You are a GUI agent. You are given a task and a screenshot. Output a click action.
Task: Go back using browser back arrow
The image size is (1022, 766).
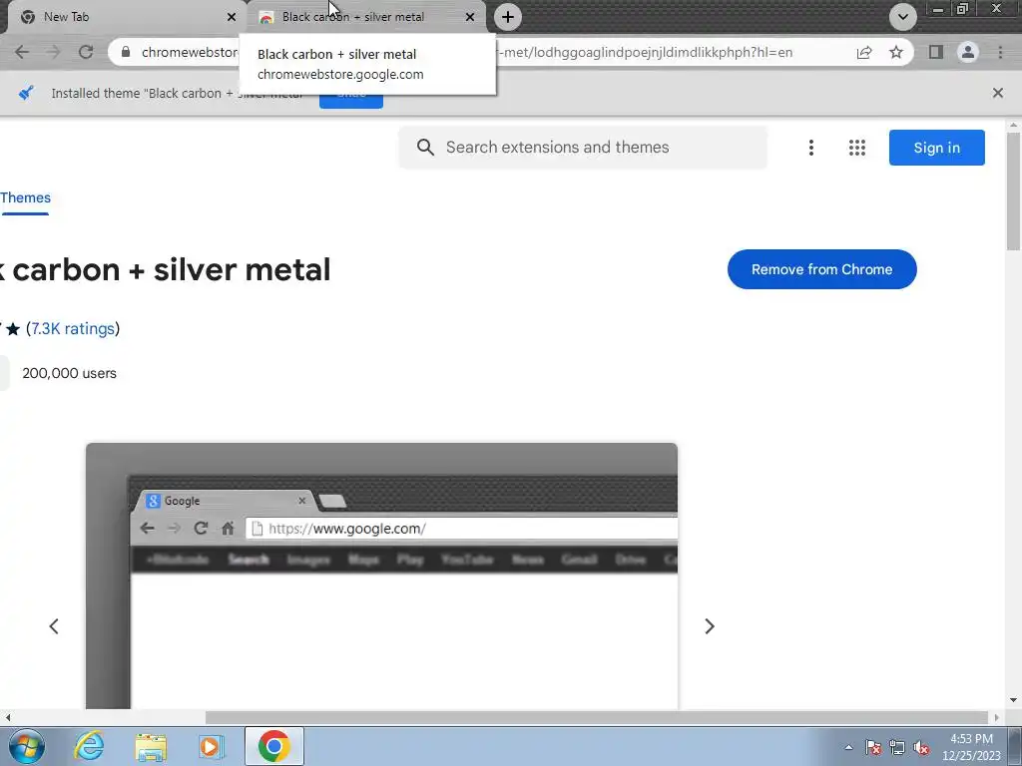click(x=22, y=52)
